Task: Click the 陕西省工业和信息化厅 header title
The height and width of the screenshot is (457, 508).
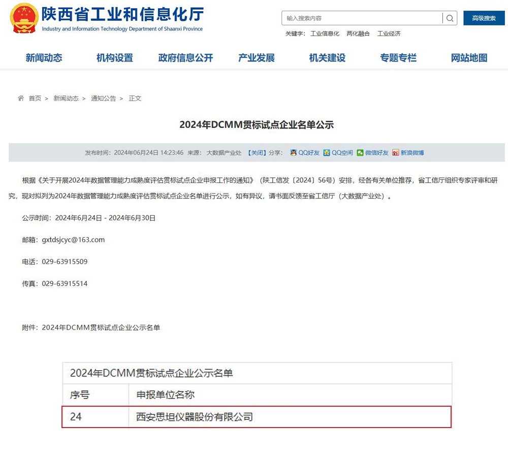Action: (x=122, y=14)
